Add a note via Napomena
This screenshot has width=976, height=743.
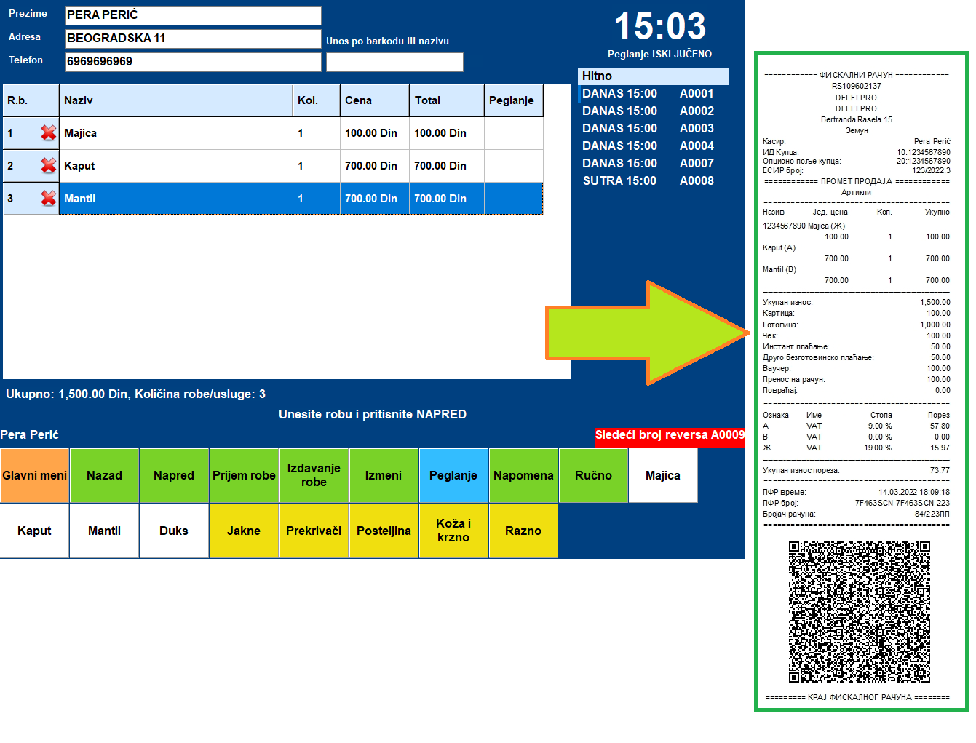click(523, 476)
